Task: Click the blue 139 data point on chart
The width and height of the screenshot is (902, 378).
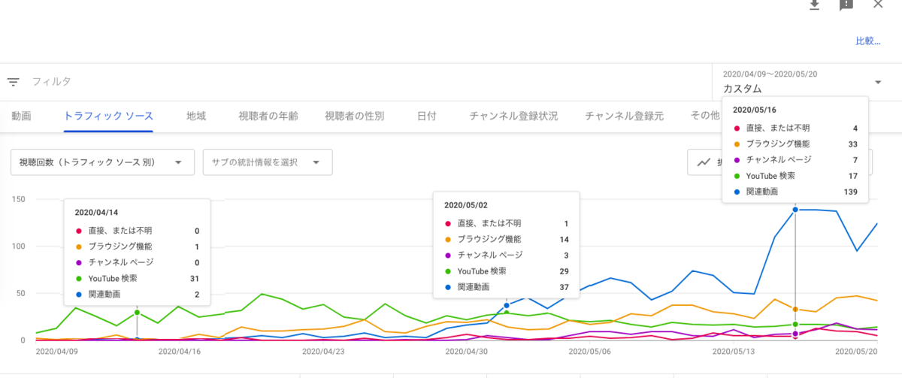Action: click(795, 210)
